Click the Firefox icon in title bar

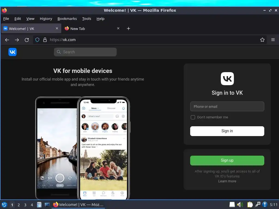coord(4,11)
